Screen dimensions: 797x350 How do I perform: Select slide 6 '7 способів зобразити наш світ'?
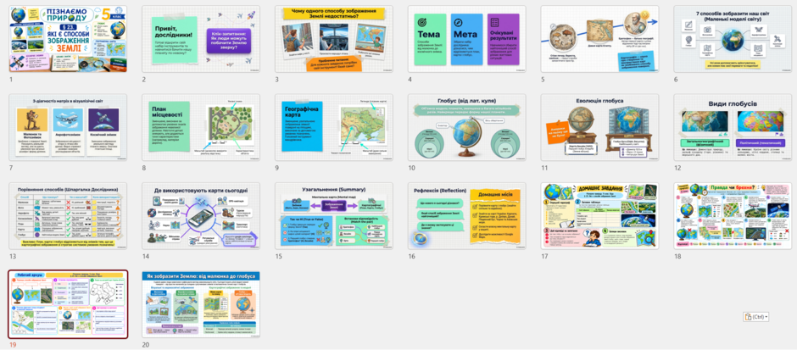(733, 39)
